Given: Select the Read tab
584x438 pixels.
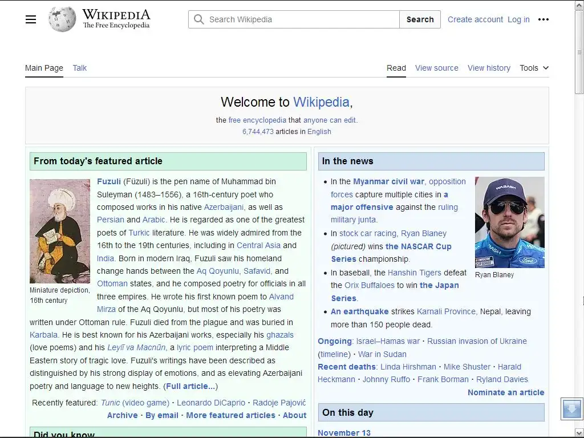Looking at the screenshot, I should point(396,68).
